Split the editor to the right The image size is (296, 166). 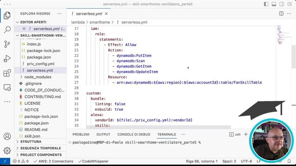(281, 13)
